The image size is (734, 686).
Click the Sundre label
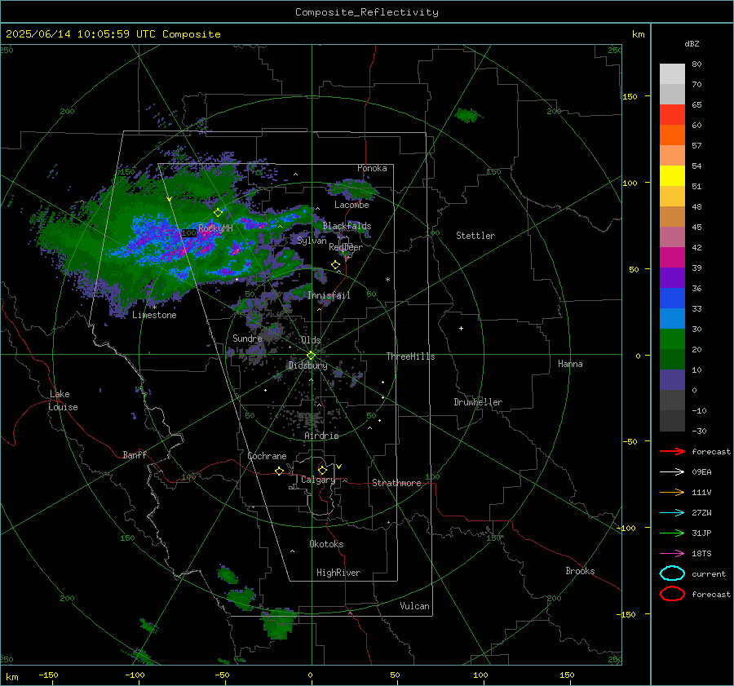[247, 339]
